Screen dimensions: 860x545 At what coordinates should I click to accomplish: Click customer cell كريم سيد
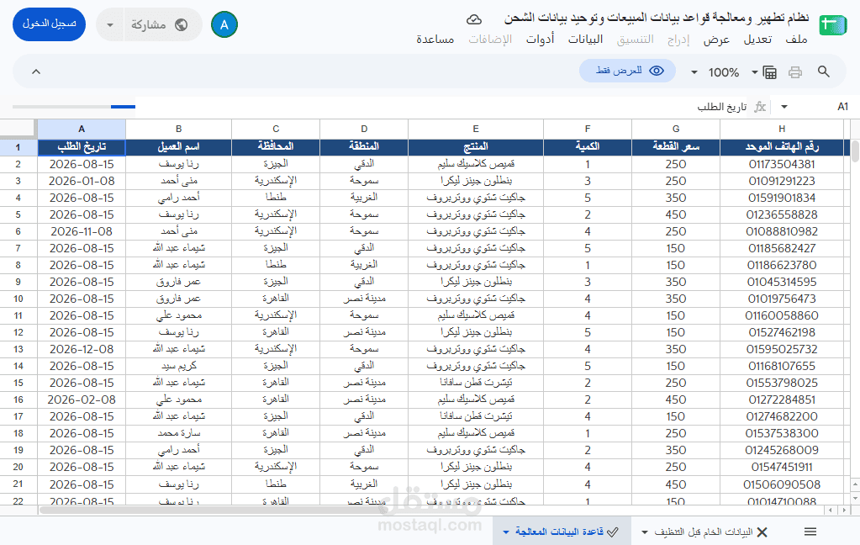pos(178,366)
